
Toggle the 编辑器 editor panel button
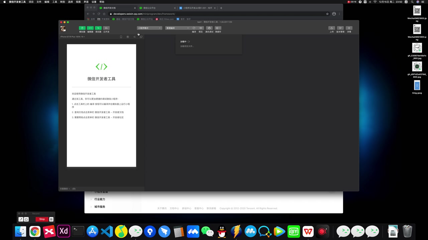pos(90,28)
